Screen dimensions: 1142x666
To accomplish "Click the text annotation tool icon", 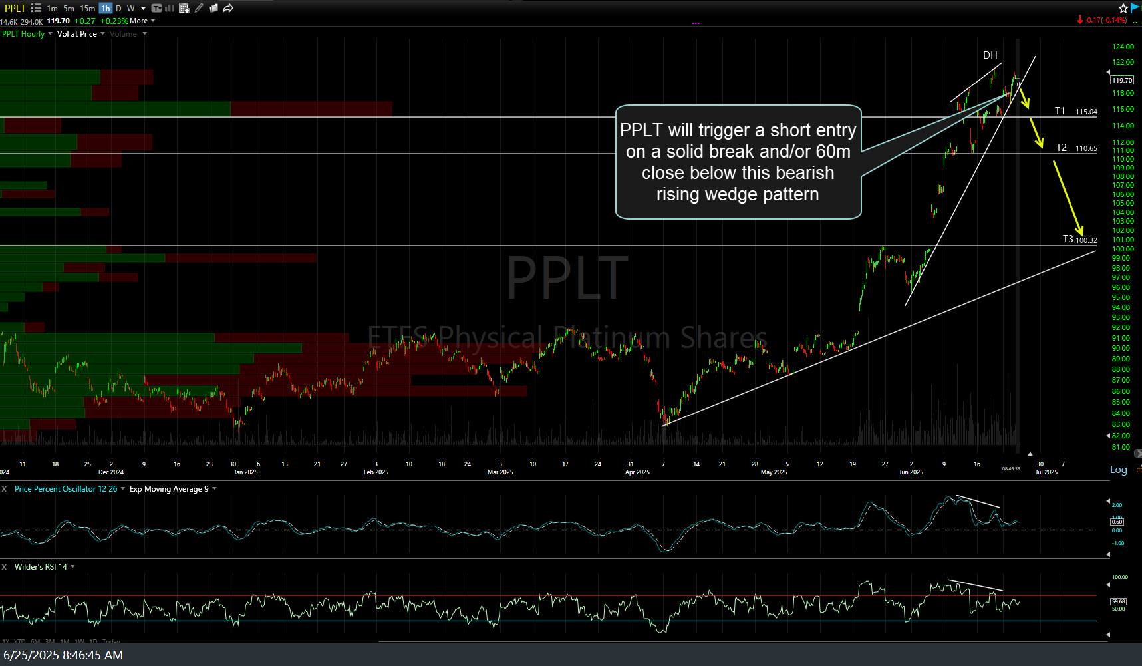I will tap(156, 8).
